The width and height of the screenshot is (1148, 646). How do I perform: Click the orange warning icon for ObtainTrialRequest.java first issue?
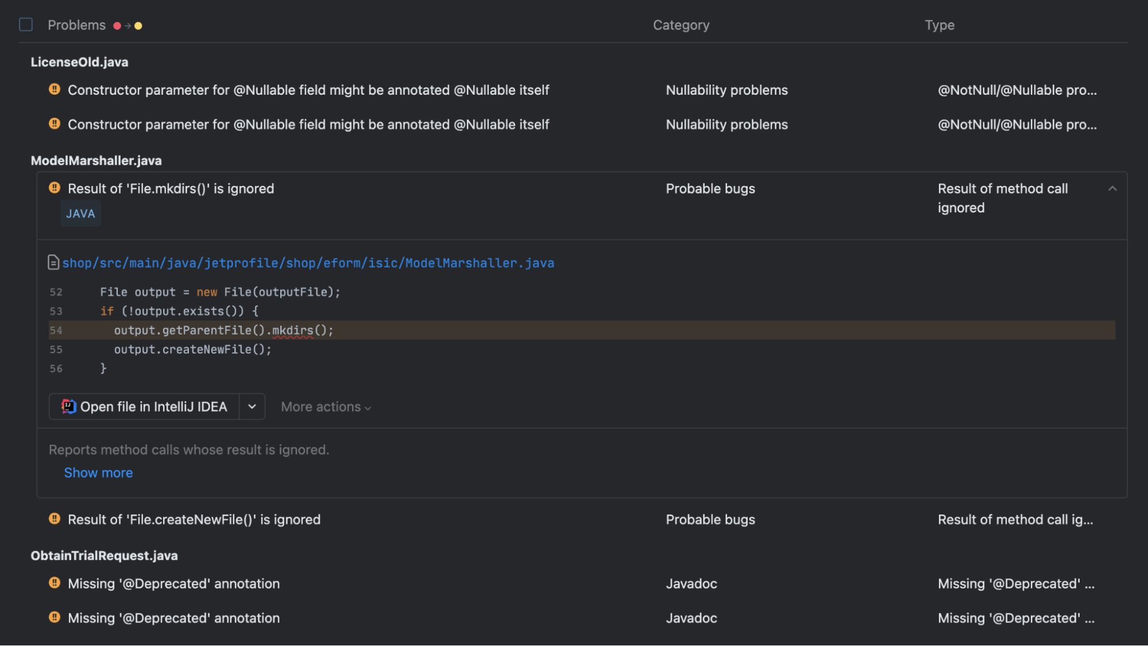[55, 583]
